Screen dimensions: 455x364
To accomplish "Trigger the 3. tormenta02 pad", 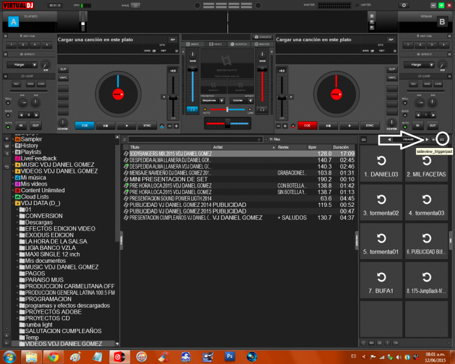I will click(381, 203).
